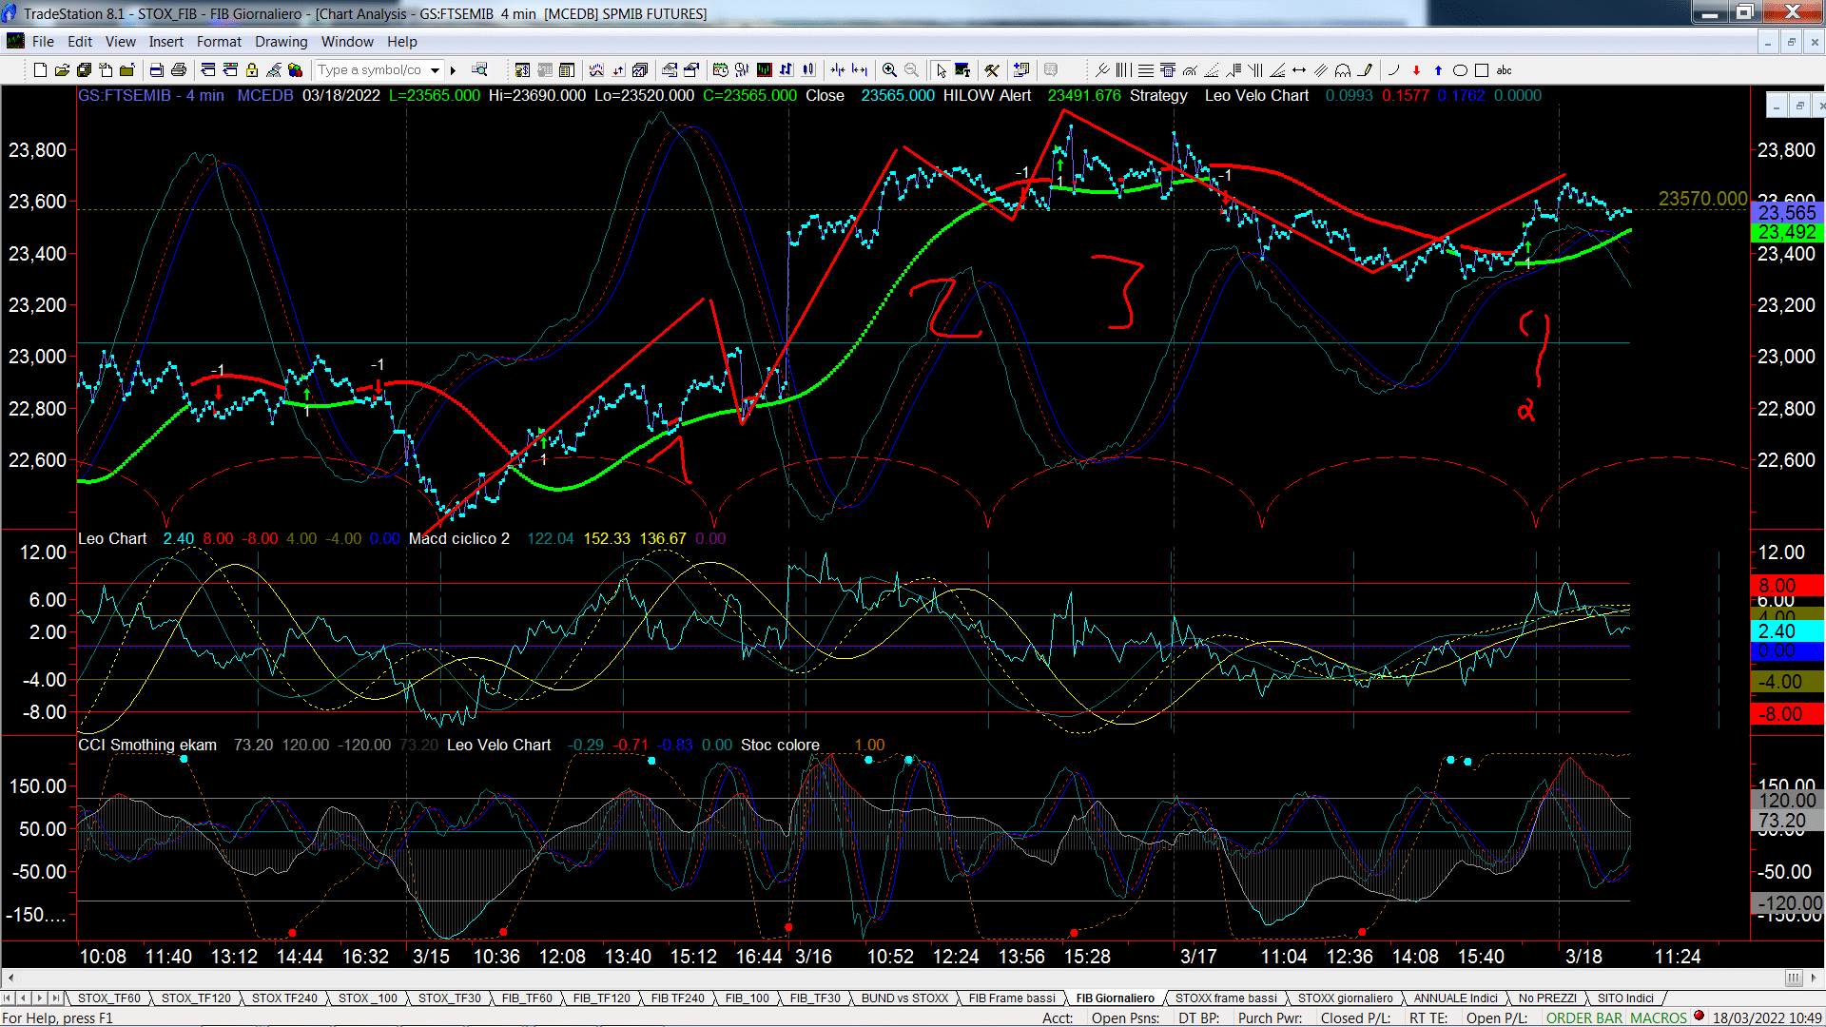Select the double-headed horizontal arrow tool
Viewport: 1826px width, 1027px height.
(1299, 70)
